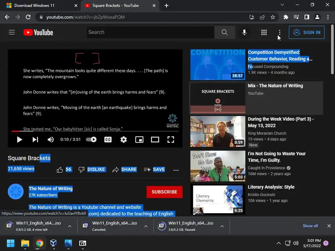Enable miniplayer mode

point(139,140)
